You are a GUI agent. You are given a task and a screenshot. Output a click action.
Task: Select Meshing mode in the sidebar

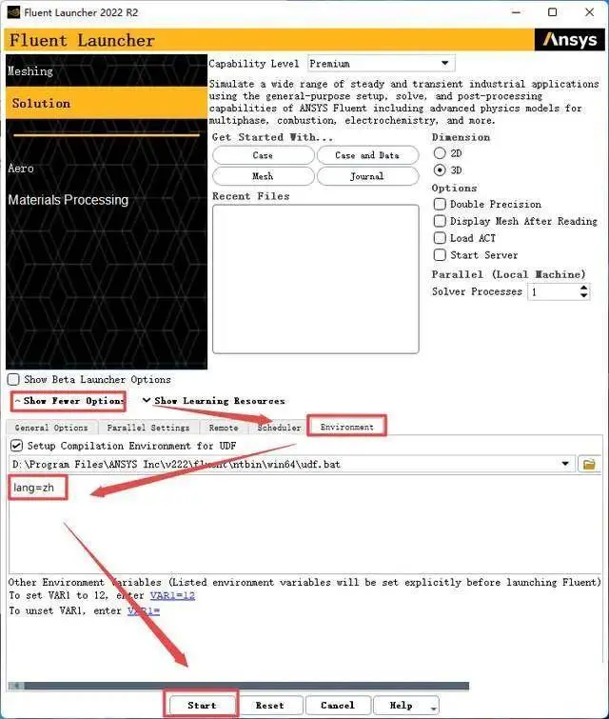pyautogui.click(x=107, y=70)
